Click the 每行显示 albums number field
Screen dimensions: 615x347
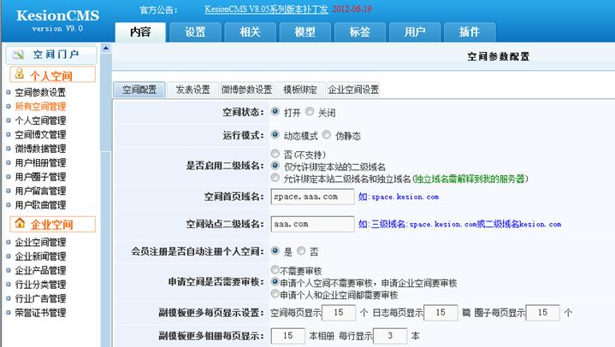[x=390, y=336]
